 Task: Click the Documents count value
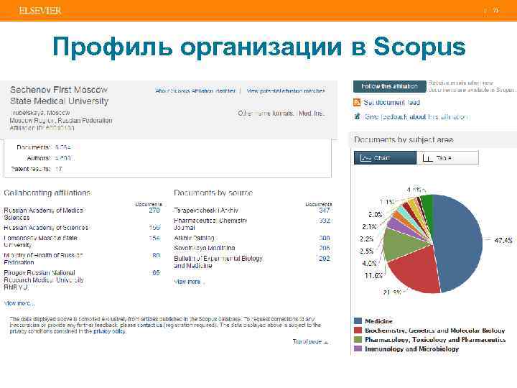coord(62,147)
